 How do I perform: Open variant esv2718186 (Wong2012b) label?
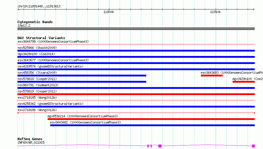pyautogui.click(x=37, y=110)
